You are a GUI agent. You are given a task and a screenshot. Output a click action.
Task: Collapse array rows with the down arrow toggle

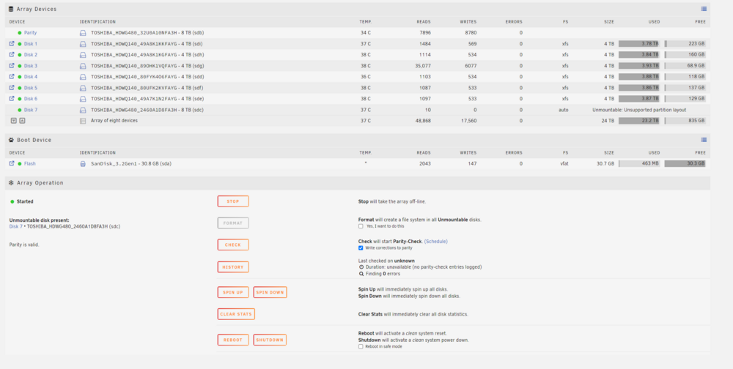tap(13, 121)
